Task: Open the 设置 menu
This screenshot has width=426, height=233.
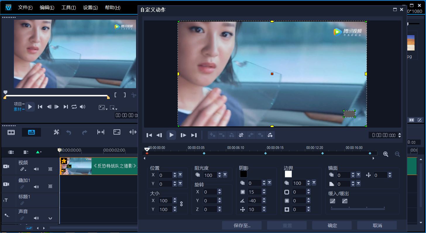Action: coord(90,8)
